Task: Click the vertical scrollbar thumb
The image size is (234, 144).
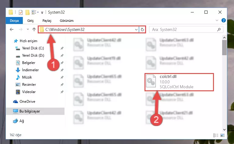Action: pyautogui.click(x=224, y=48)
